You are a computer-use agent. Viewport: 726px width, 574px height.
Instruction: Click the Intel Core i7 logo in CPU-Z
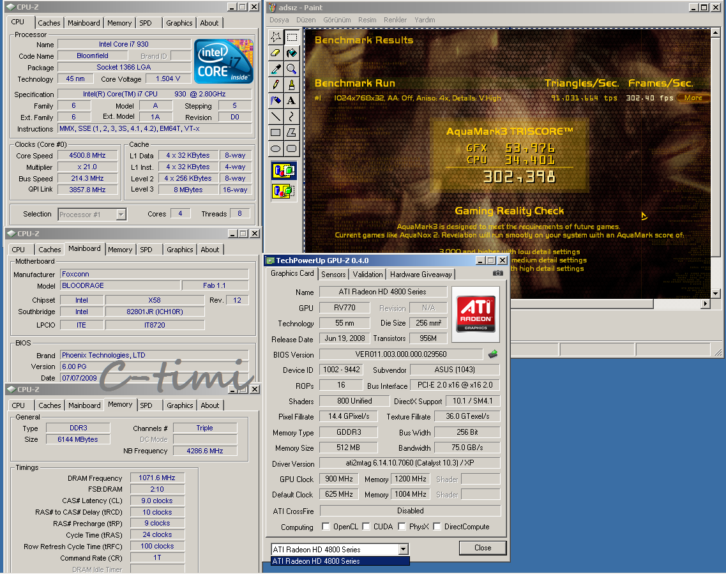223,61
